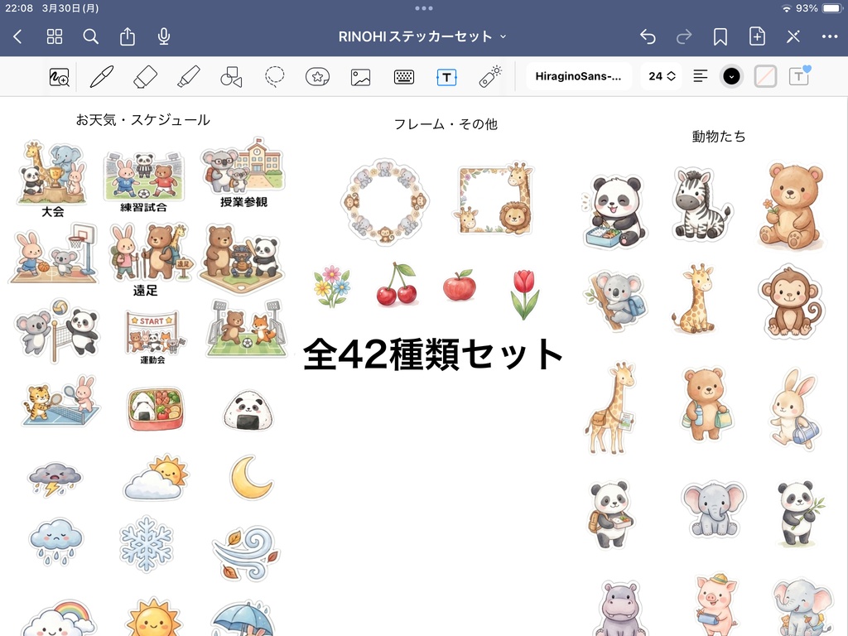
Task: Open search within the notebook
Action: tap(90, 36)
